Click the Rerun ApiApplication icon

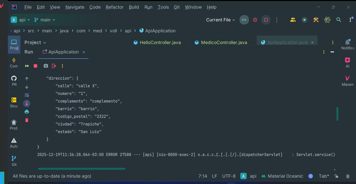(x=27, y=66)
